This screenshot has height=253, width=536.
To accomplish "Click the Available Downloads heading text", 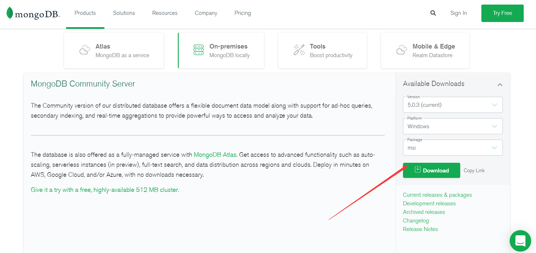I will (x=434, y=84).
